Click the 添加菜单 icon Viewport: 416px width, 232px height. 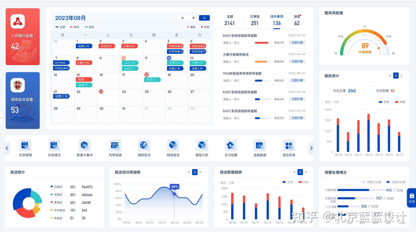click(289, 146)
